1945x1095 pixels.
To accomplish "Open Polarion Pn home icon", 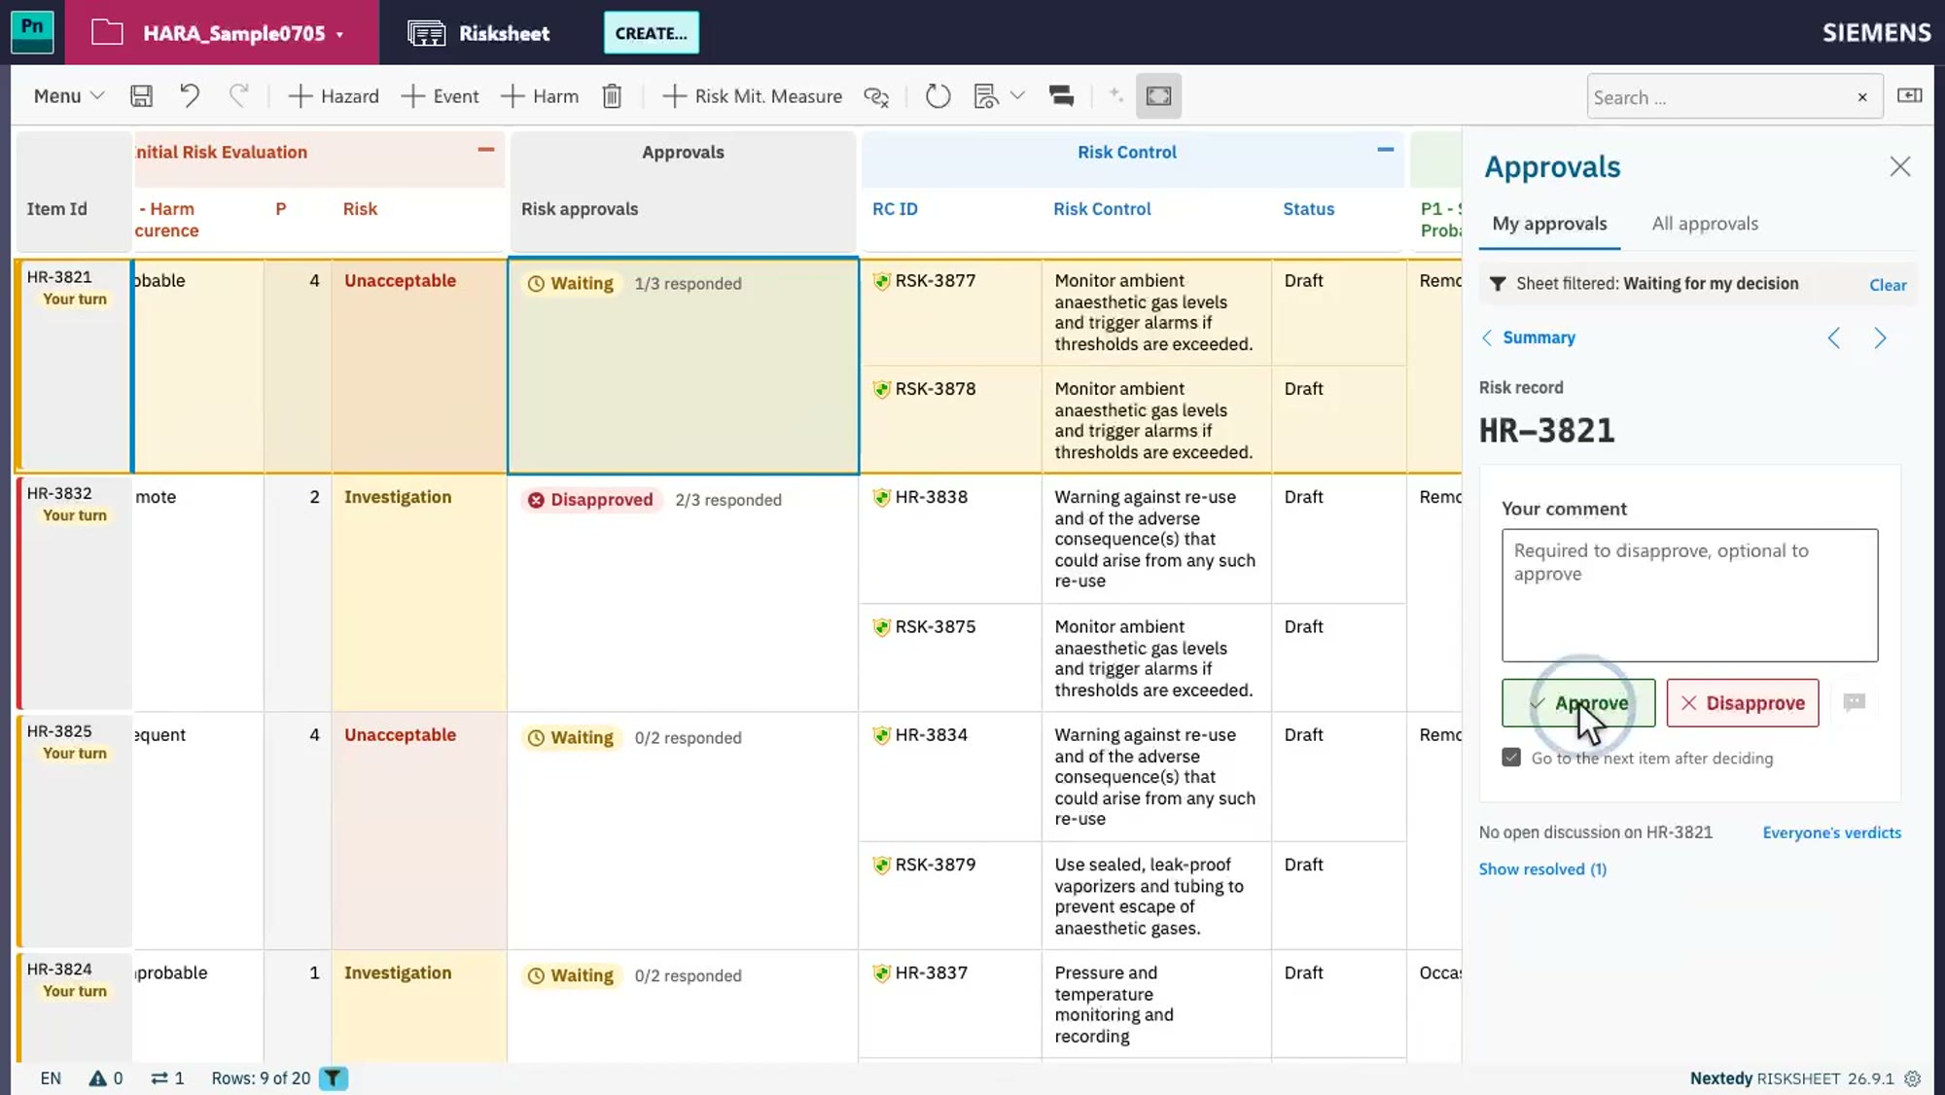I will tap(32, 31).
